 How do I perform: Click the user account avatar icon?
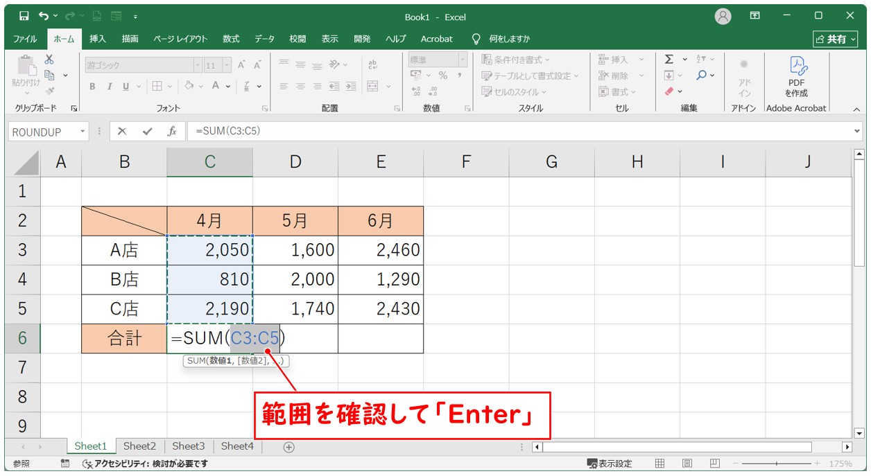click(723, 16)
